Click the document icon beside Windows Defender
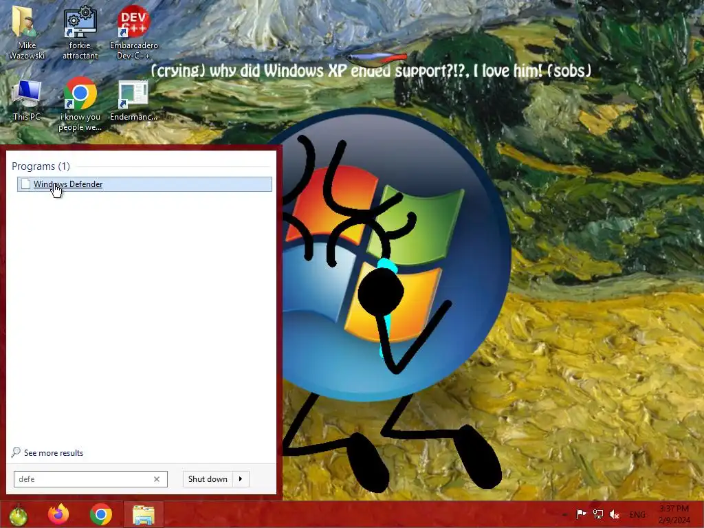Viewport: 704px width, 528px height. coord(25,184)
